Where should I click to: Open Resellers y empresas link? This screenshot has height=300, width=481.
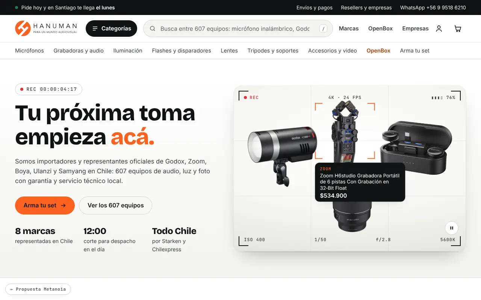(x=366, y=7)
